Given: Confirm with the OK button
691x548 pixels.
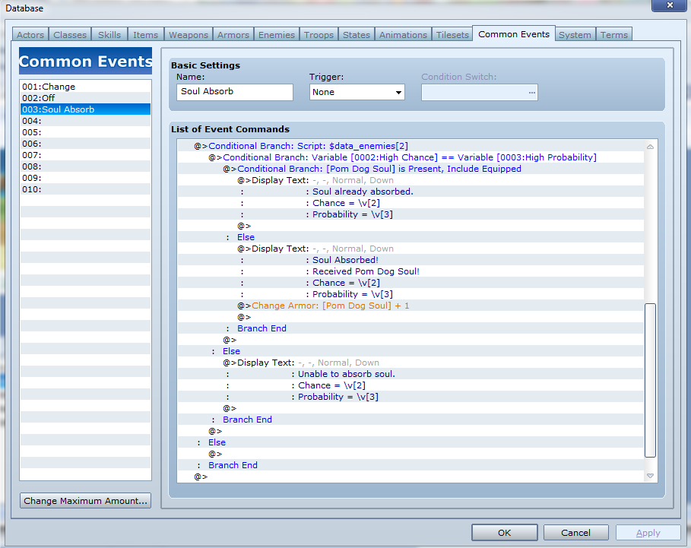Looking at the screenshot, I should (504, 533).
